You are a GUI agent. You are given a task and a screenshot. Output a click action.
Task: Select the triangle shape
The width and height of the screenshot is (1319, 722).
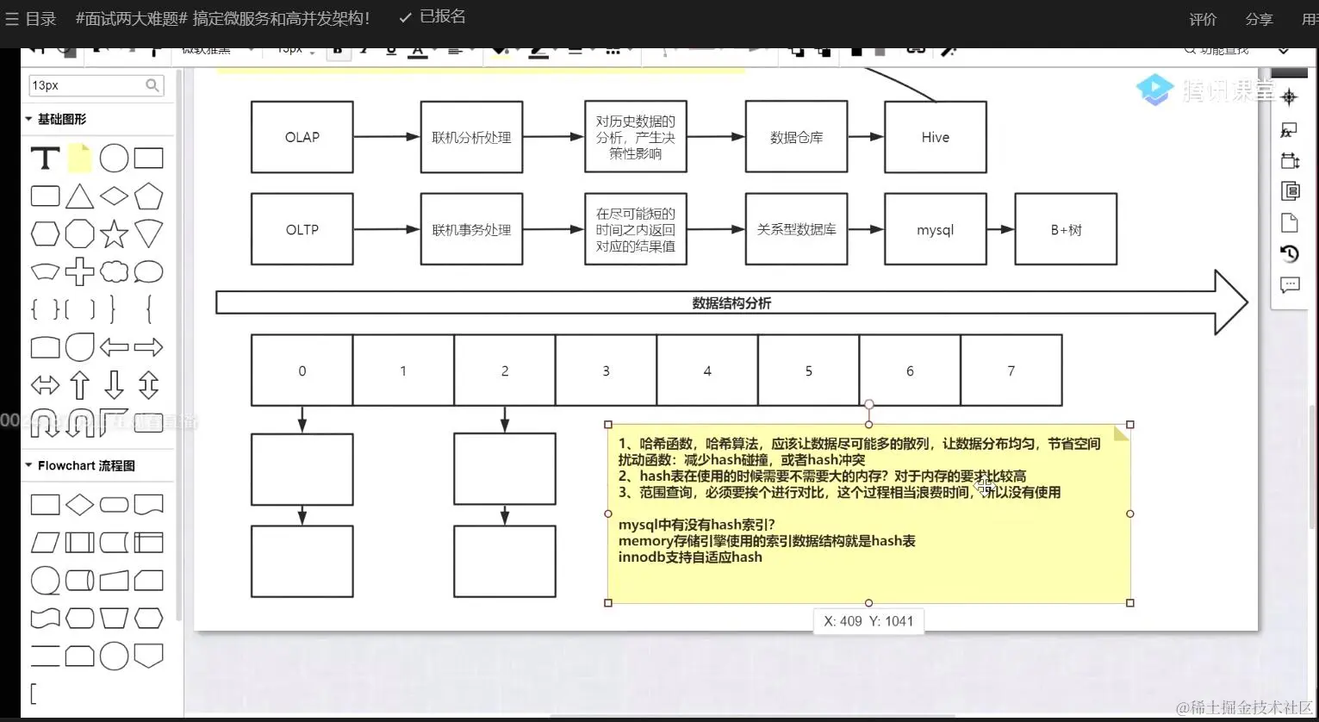pos(79,196)
